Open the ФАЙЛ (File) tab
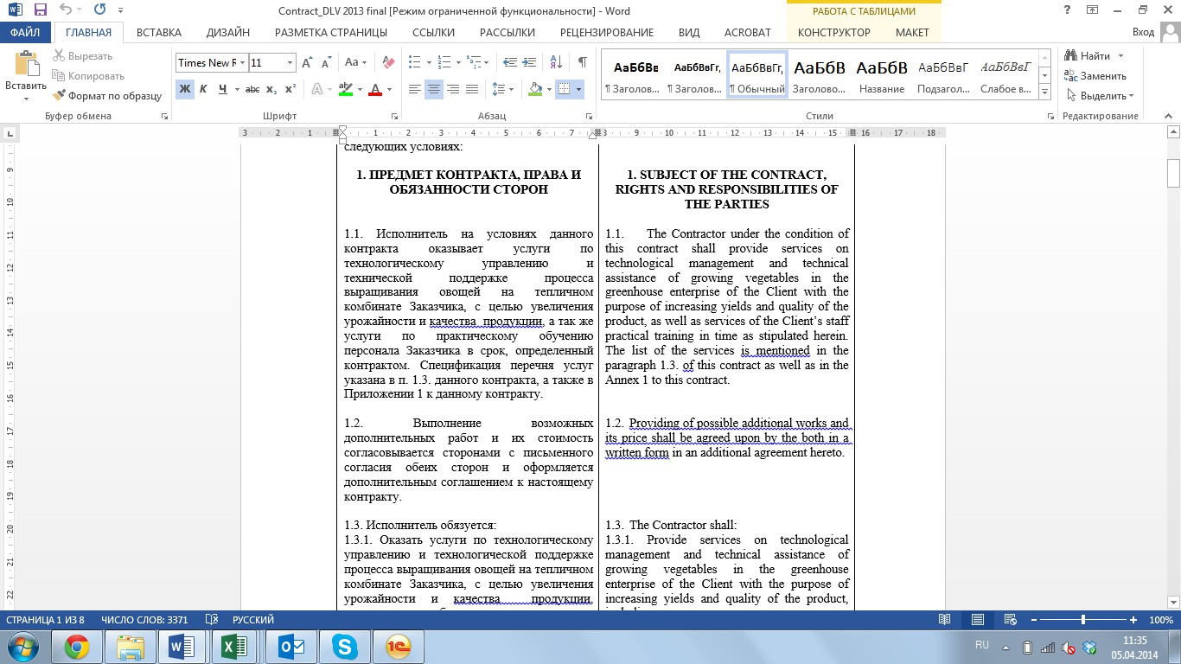1181x664 pixels. 26,33
